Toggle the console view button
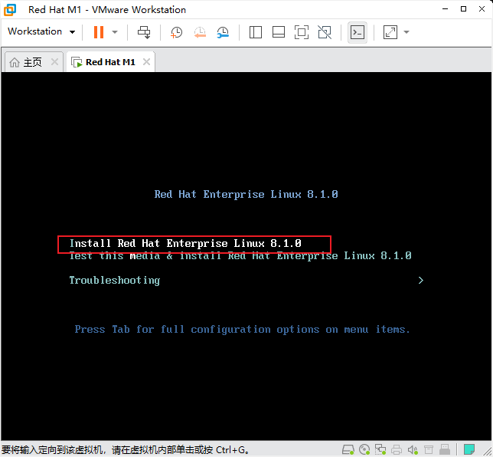Screen dimensions: 493x457 point(358,32)
